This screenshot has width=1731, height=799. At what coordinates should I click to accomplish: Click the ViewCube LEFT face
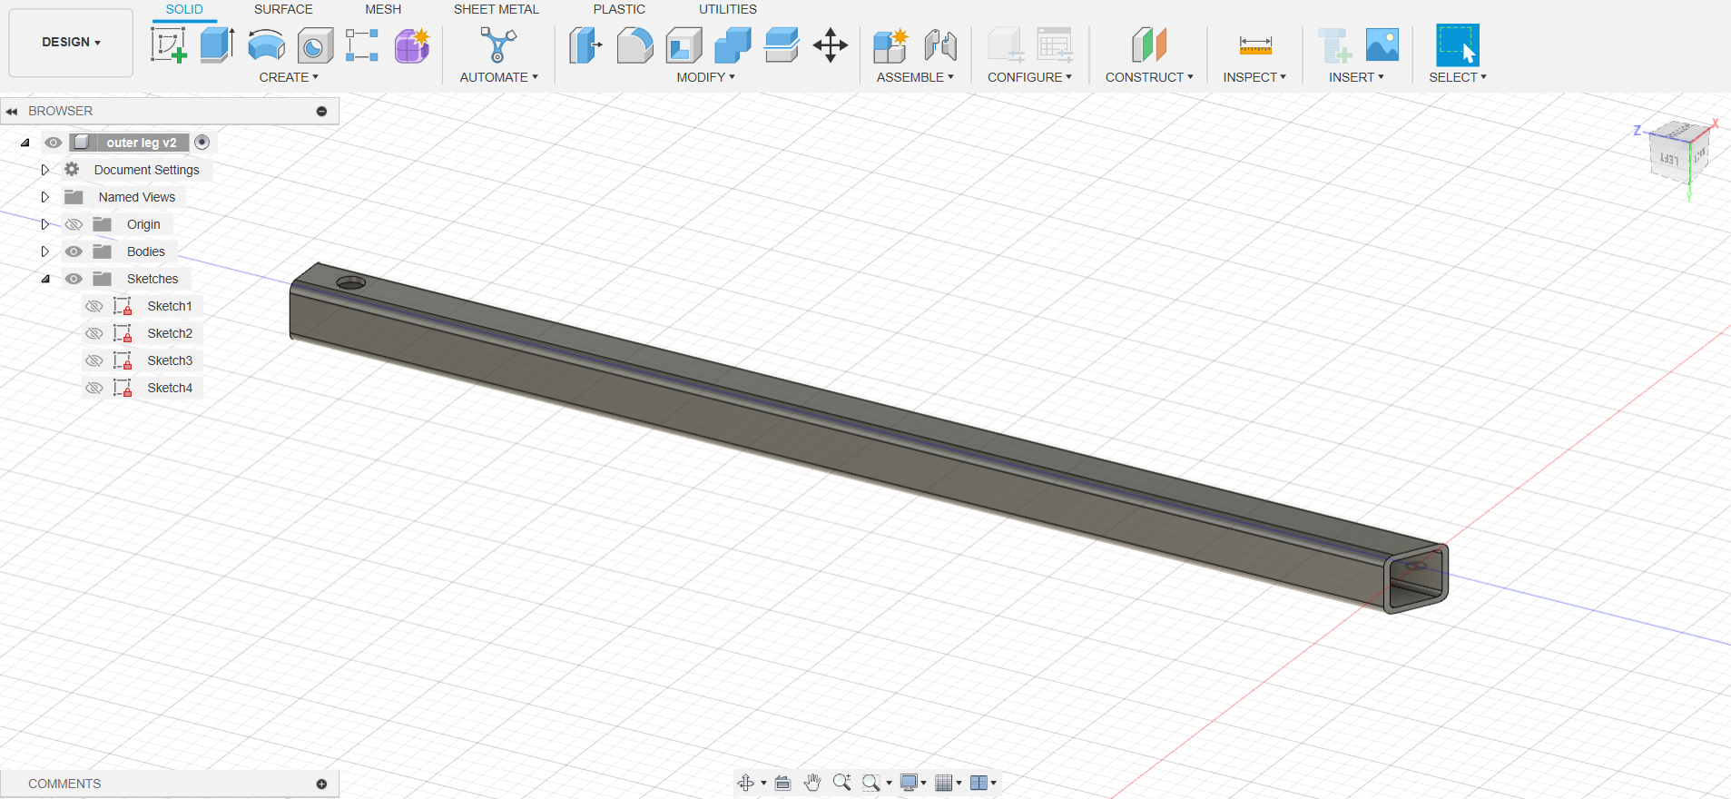tap(1668, 159)
